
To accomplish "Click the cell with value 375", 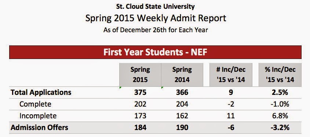I will pyautogui.click(x=140, y=92).
